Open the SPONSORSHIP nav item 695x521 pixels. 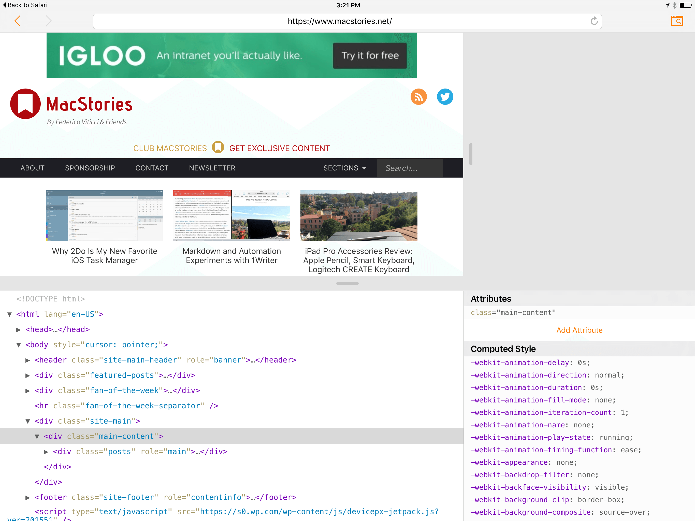click(90, 168)
